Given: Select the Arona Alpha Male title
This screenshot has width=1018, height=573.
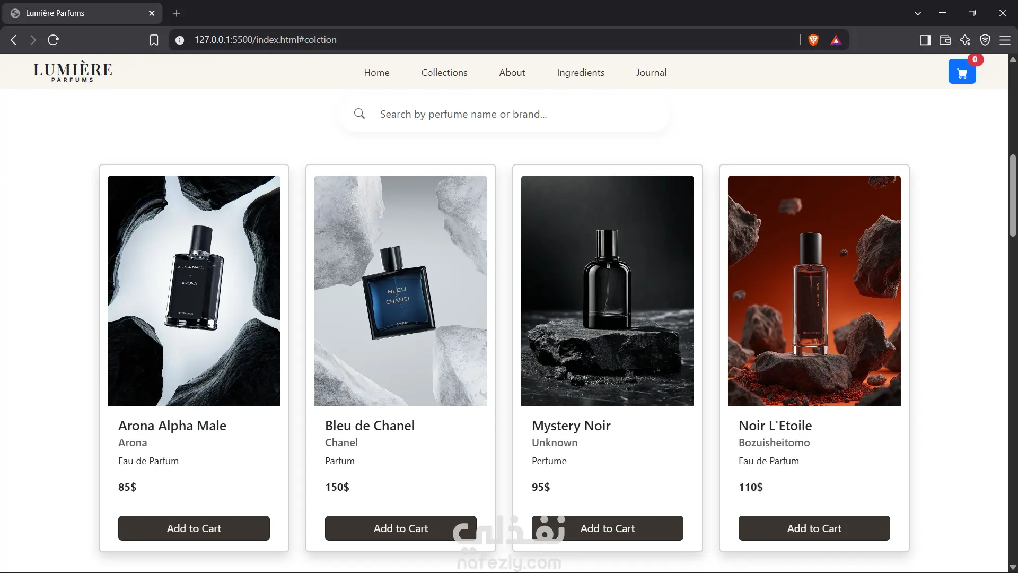Looking at the screenshot, I should click(x=172, y=426).
